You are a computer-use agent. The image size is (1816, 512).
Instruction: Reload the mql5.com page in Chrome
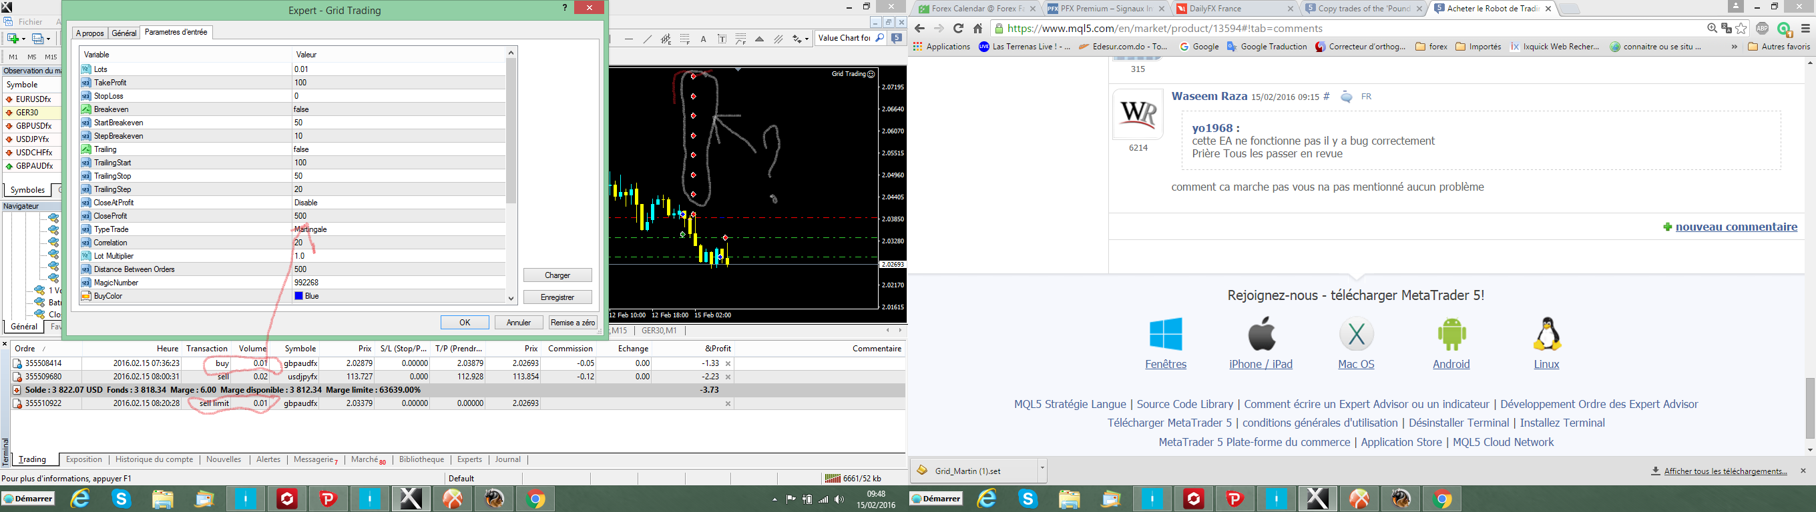(958, 28)
